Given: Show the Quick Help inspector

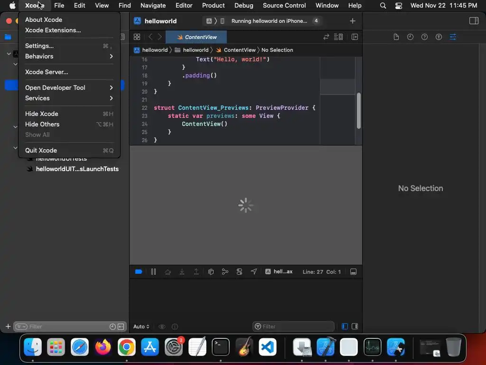Looking at the screenshot, I should [425, 37].
